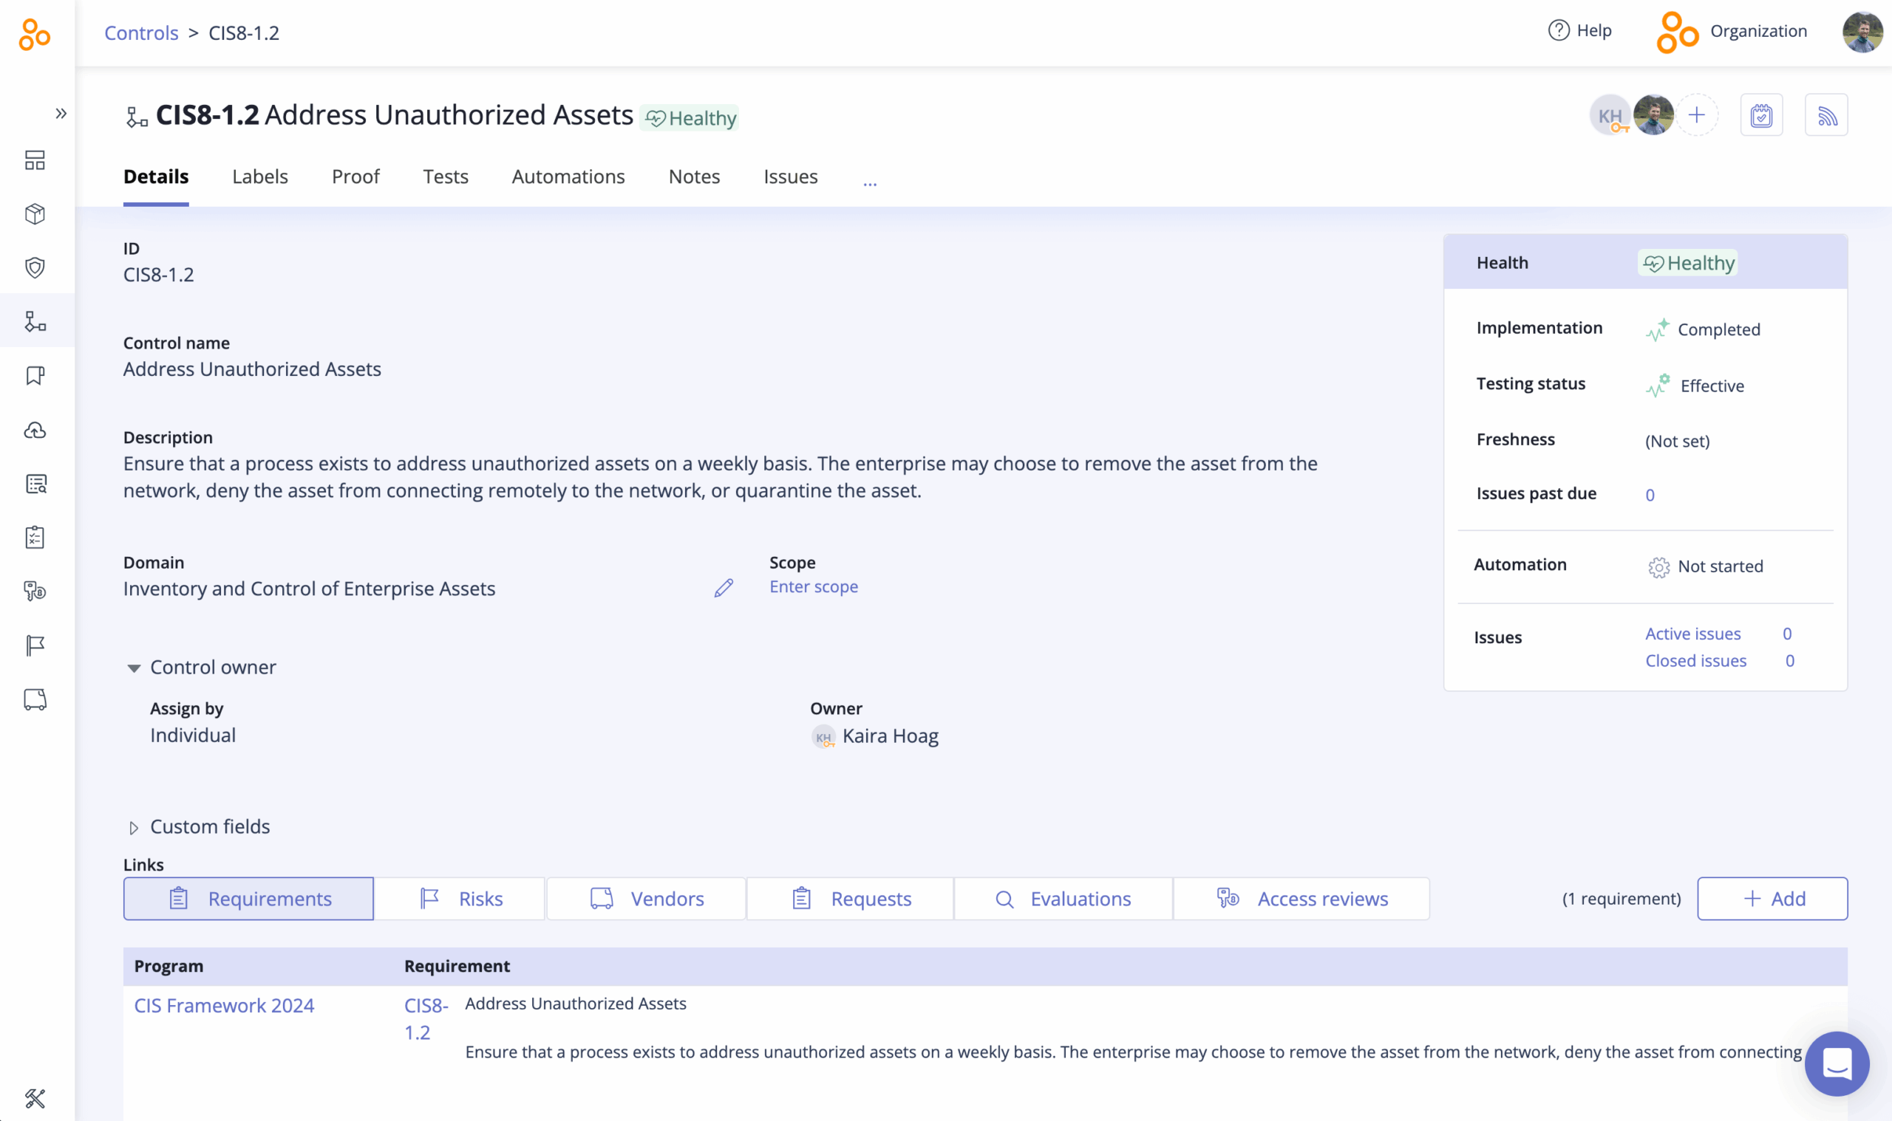Screen dimensions: 1892x1121
Task: Open the shield icon in sidebar
Action: click(35, 267)
